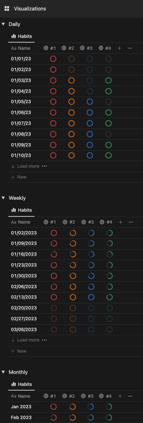143x423 pixels.
Task: Click dim green #4 ring in week 03/06/2023
Action: 109,329
